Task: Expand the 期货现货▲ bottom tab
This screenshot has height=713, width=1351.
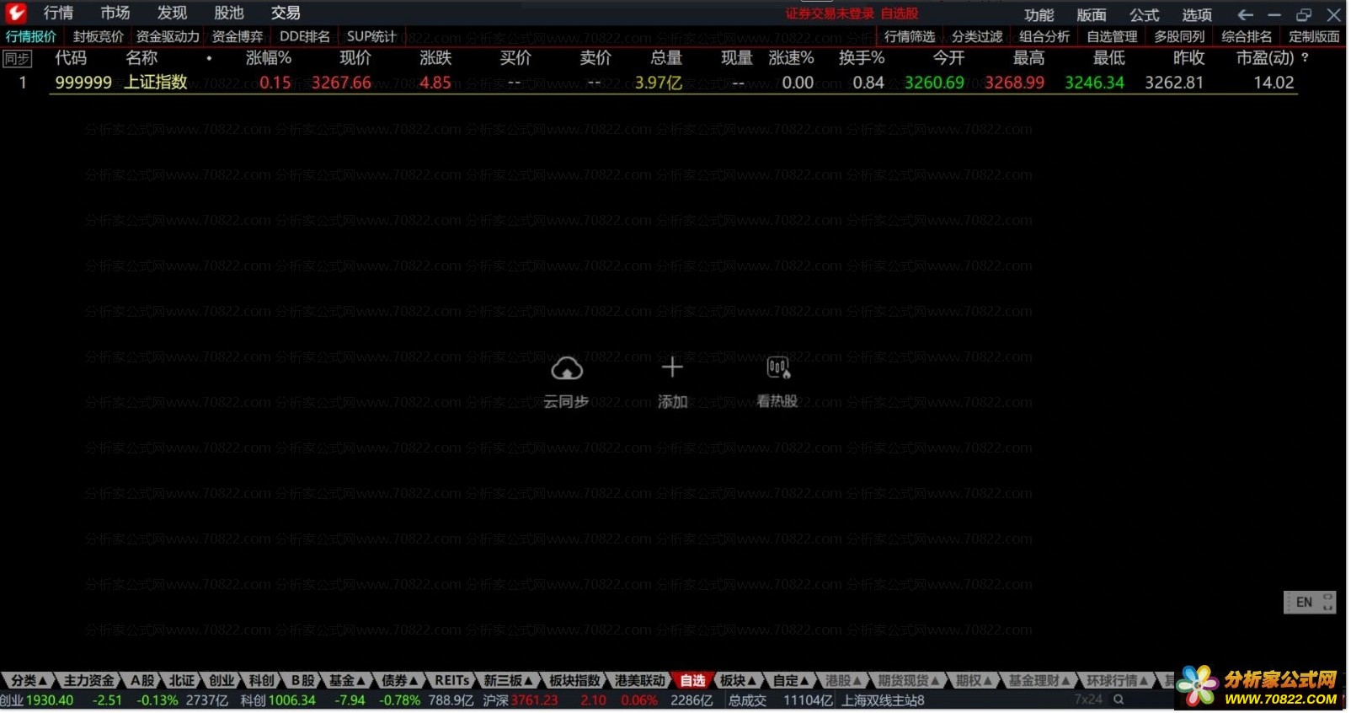Action: pyautogui.click(x=909, y=680)
